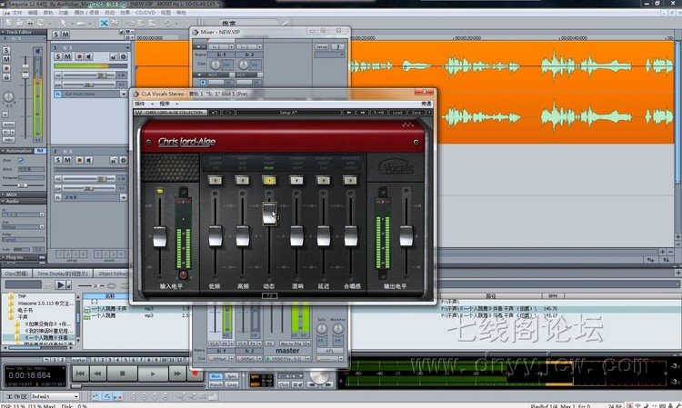The image size is (682, 408).
Task: Click the open file toolbar icon
Action: tap(20, 23)
